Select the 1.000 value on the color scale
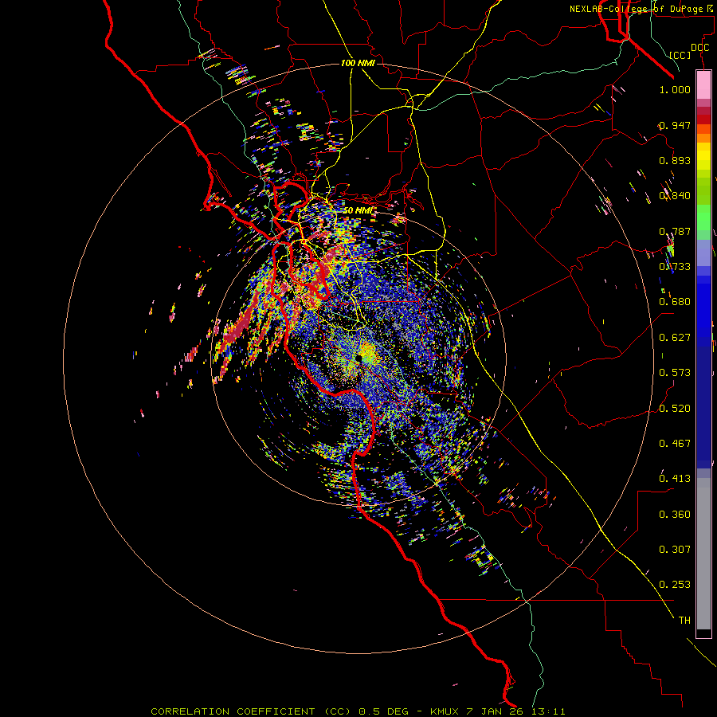 tap(675, 89)
